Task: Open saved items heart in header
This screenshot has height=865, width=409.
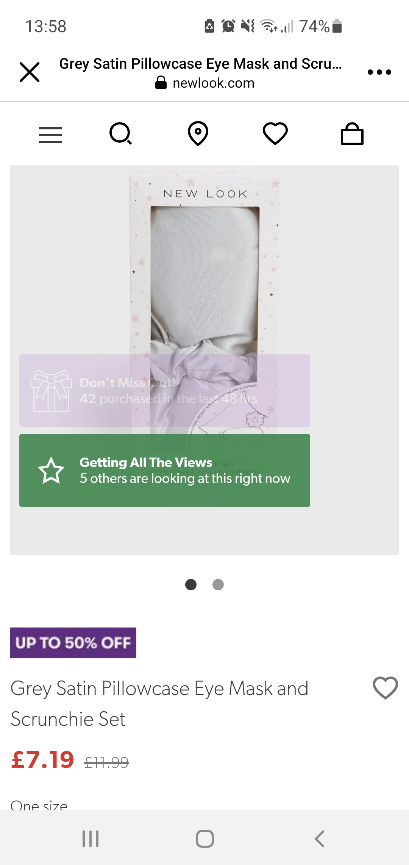Action: pos(275,134)
